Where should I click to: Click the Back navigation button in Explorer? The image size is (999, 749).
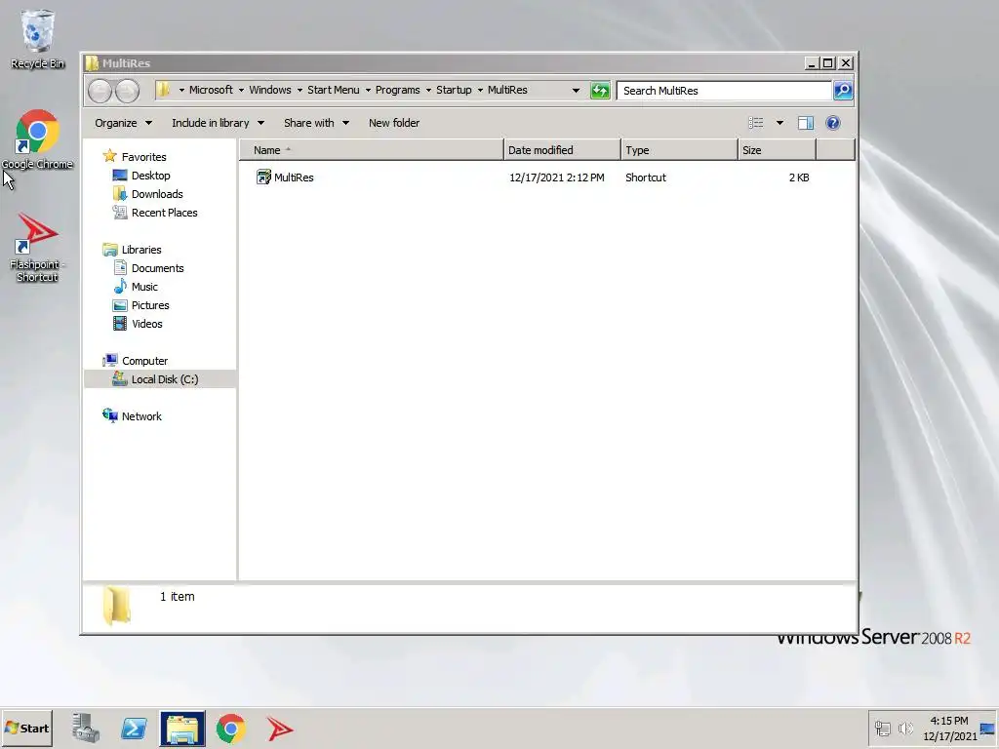[x=100, y=91]
